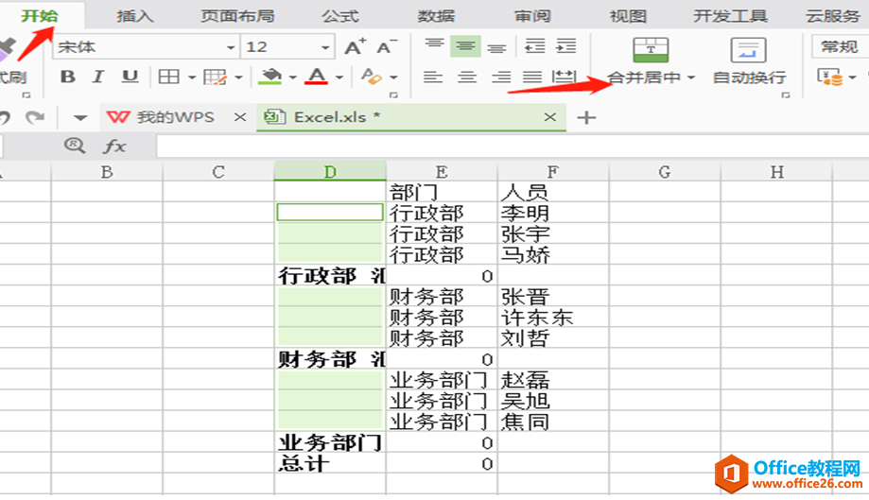Click the cell containing 李明
The height and width of the screenshot is (500, 869).
tap(553, 213)
